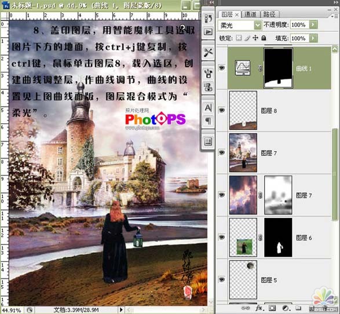Hide the 曲线 1 layer
Image resolution: width=340 pixels, height=314 pixels.
point(222,68)
